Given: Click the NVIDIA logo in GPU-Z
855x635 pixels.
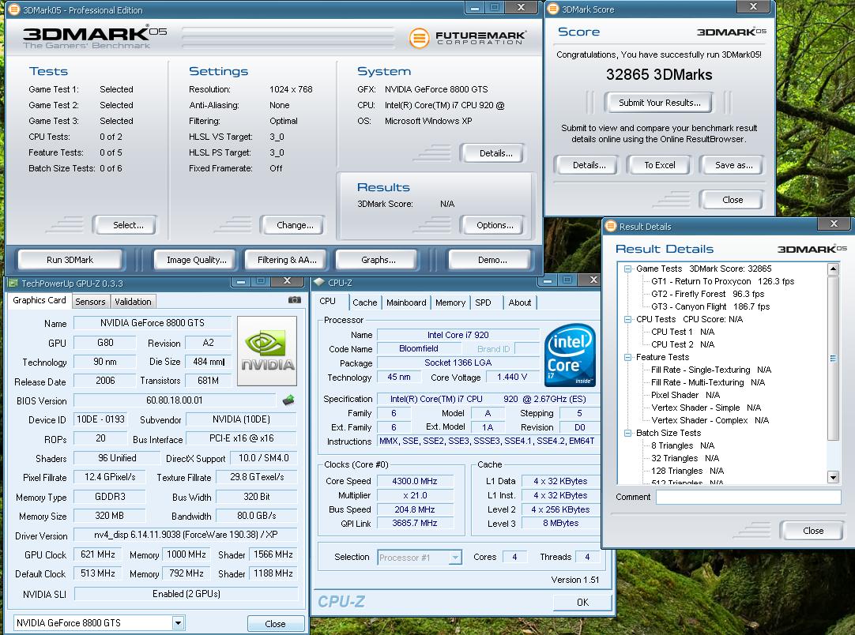Looking at the screenshot, I should click(x=267, y=351).
